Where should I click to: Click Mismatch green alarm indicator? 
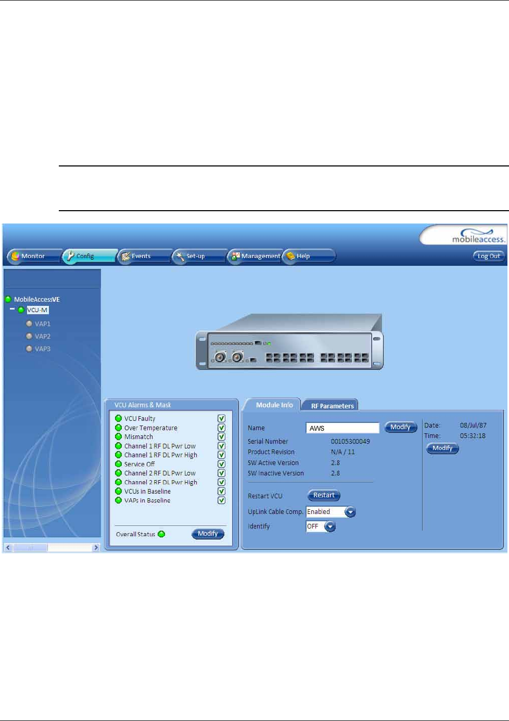pyautogui.click(x=119, y=436)
